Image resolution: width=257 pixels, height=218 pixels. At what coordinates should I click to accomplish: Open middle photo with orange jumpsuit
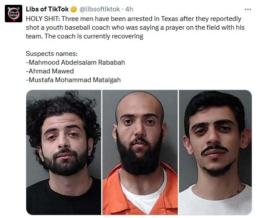coord(140,152)
